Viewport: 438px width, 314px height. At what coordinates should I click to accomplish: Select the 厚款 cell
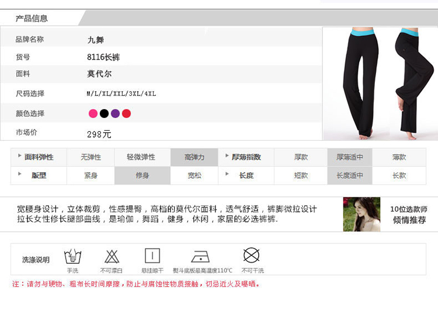tap(301, 157)
